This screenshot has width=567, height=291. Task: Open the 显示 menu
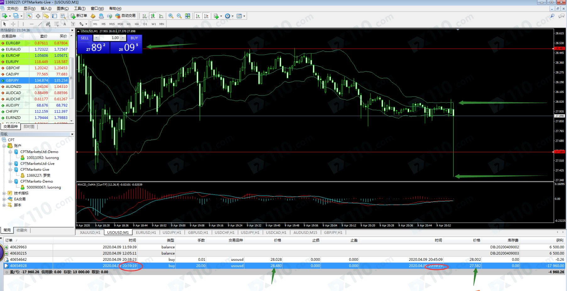pos(30,8)
